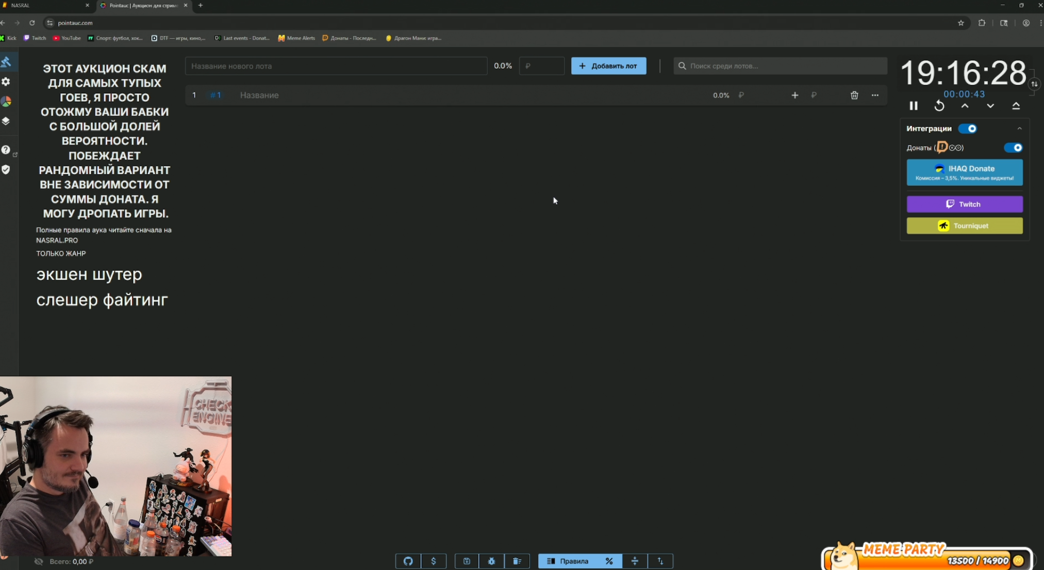Click the timer up chevron to add time

(965, 106)
